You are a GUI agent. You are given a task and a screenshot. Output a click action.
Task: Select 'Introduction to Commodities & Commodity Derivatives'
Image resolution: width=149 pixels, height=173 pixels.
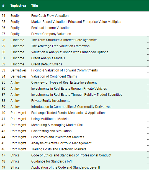pyautogui.click(x=71, y=107)
